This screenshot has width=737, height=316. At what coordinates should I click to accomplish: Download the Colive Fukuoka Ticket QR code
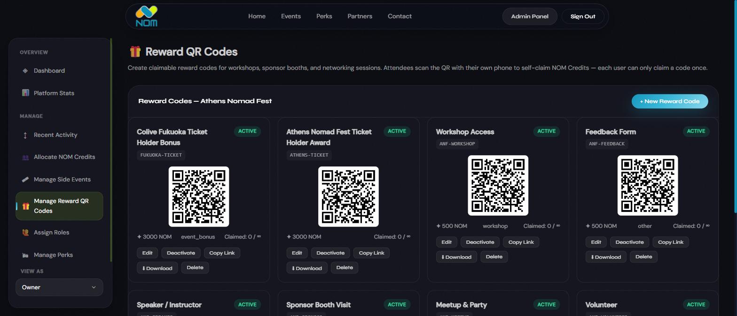pyautogui.click(x=157, y=268)
